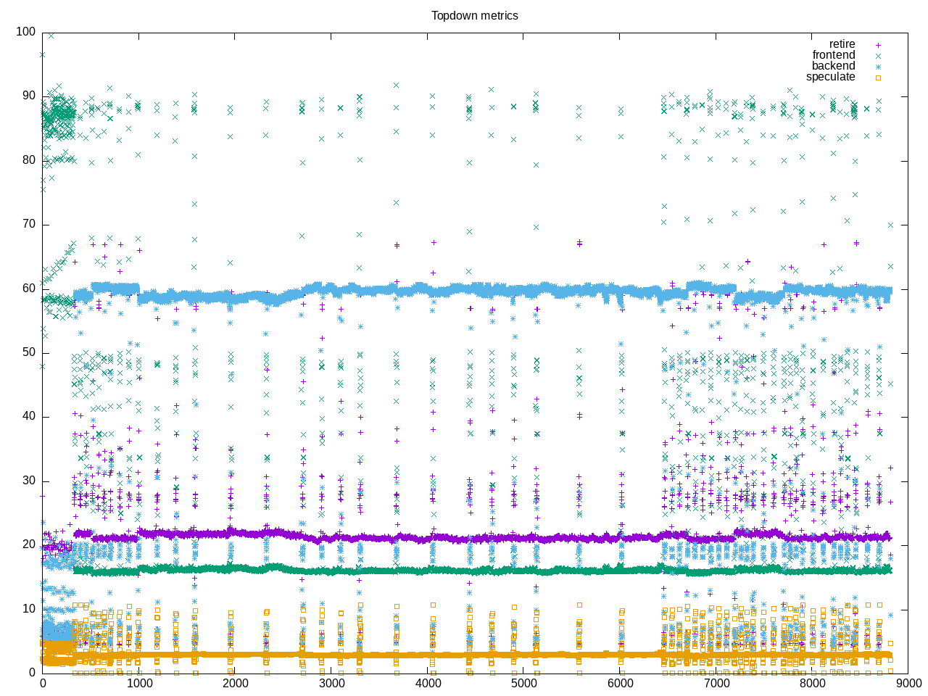
Task: Click the 50 label on the y-axis
Action: click(28, 352)
